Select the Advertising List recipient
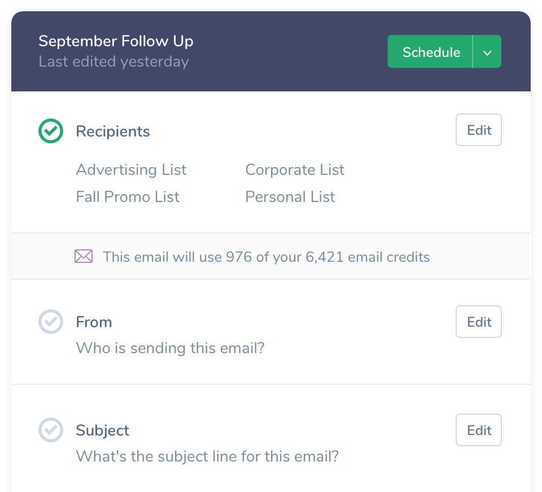Viewport: 542px width, 492px height. pos(131,170)
